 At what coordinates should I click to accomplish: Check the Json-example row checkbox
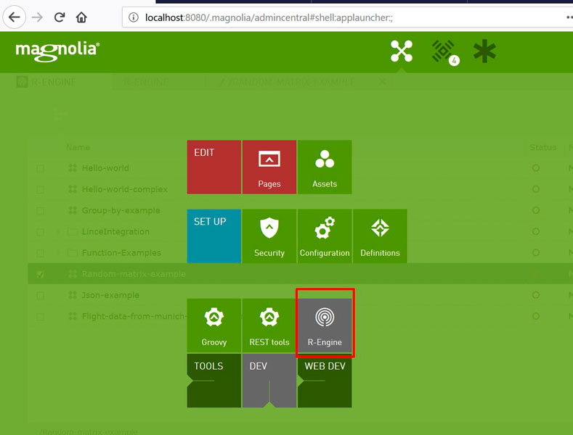(40, 295)
